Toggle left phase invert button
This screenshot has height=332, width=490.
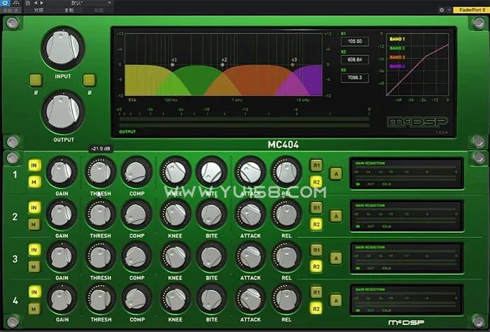[x=36, y=80]
